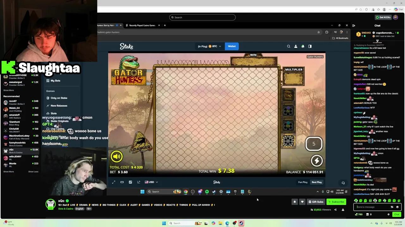
Task: Expand recommended list with Show More
Action: tap(9, 172)
